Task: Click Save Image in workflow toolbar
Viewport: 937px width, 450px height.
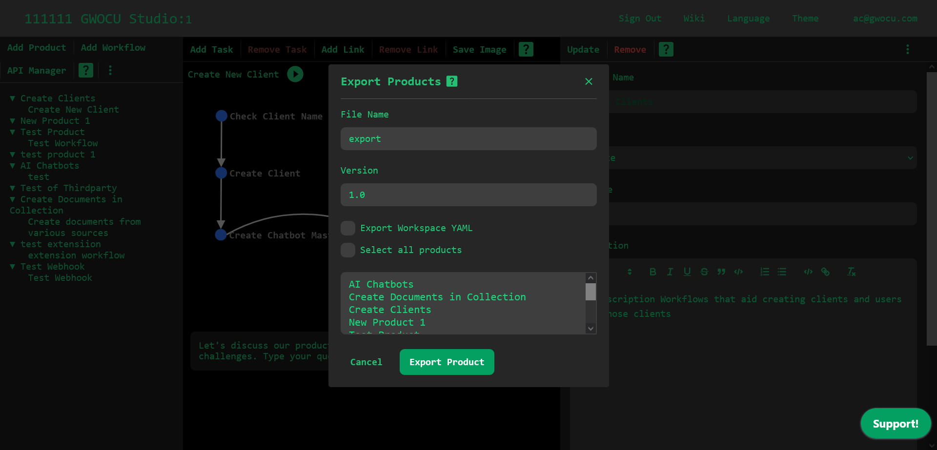Action: 479,50
